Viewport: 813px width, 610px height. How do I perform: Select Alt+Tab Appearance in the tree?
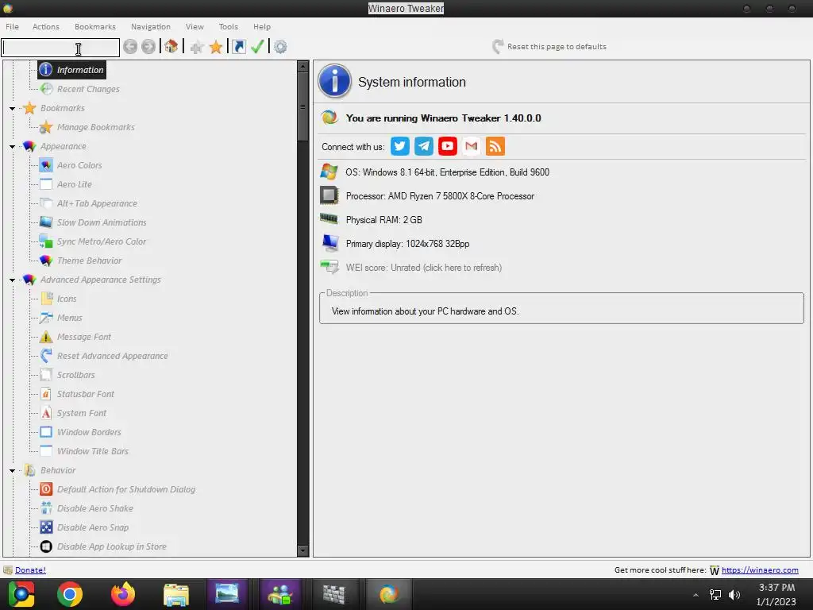[x=97, y=203]
